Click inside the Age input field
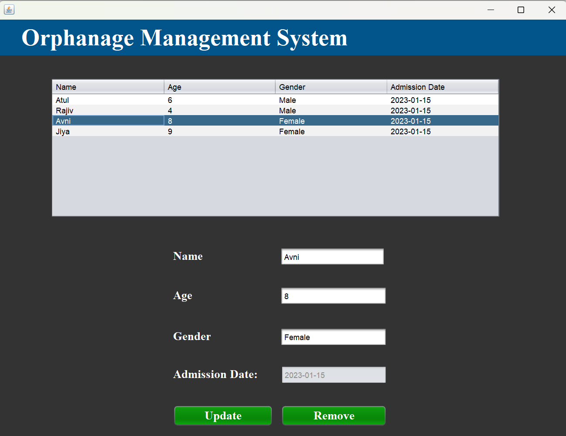The height and width of the screenshot is (436, 566). point(333,296)
